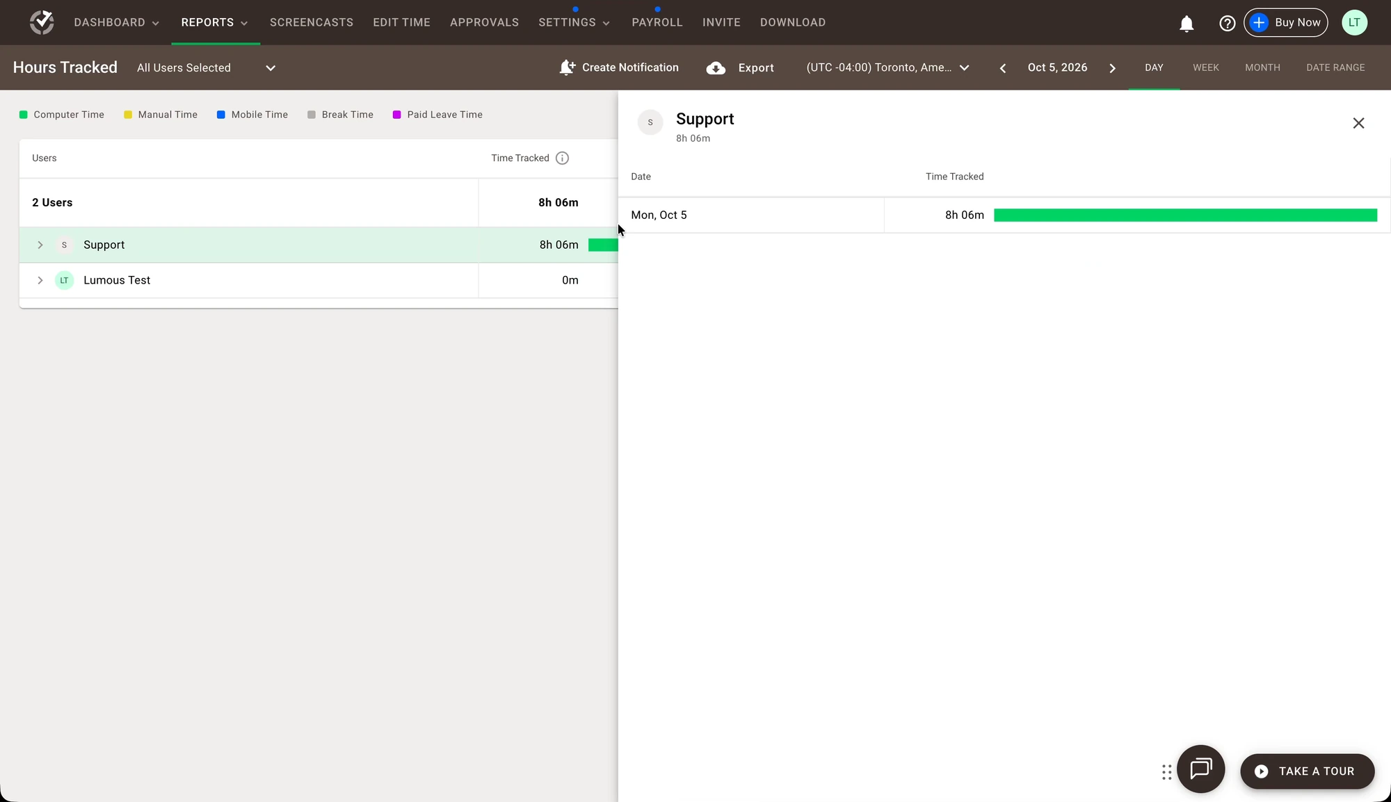1391x802 pixels.
Task: Click the green bar for Mon, Oct 5
Action: [1185, 215]
